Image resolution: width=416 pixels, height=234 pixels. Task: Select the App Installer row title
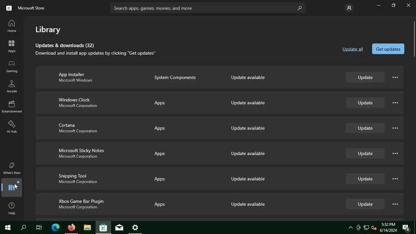71,74
